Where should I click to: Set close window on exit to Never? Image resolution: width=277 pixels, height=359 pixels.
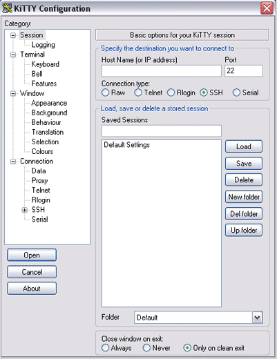(x=146, y=348)
